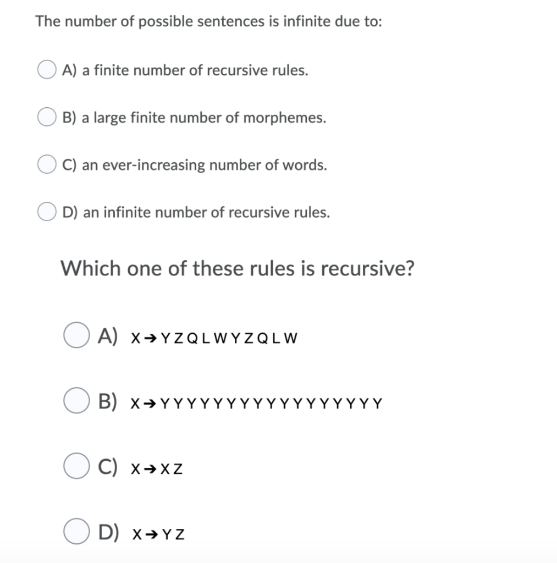
Task: Select radio button D for X→YZ rule
Action: click(76, 531)
